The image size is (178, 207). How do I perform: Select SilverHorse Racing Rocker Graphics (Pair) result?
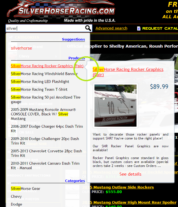47,66
